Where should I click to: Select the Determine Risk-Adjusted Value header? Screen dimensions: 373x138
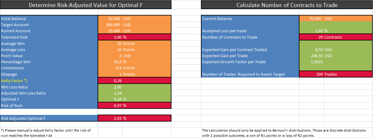[86, 5]
